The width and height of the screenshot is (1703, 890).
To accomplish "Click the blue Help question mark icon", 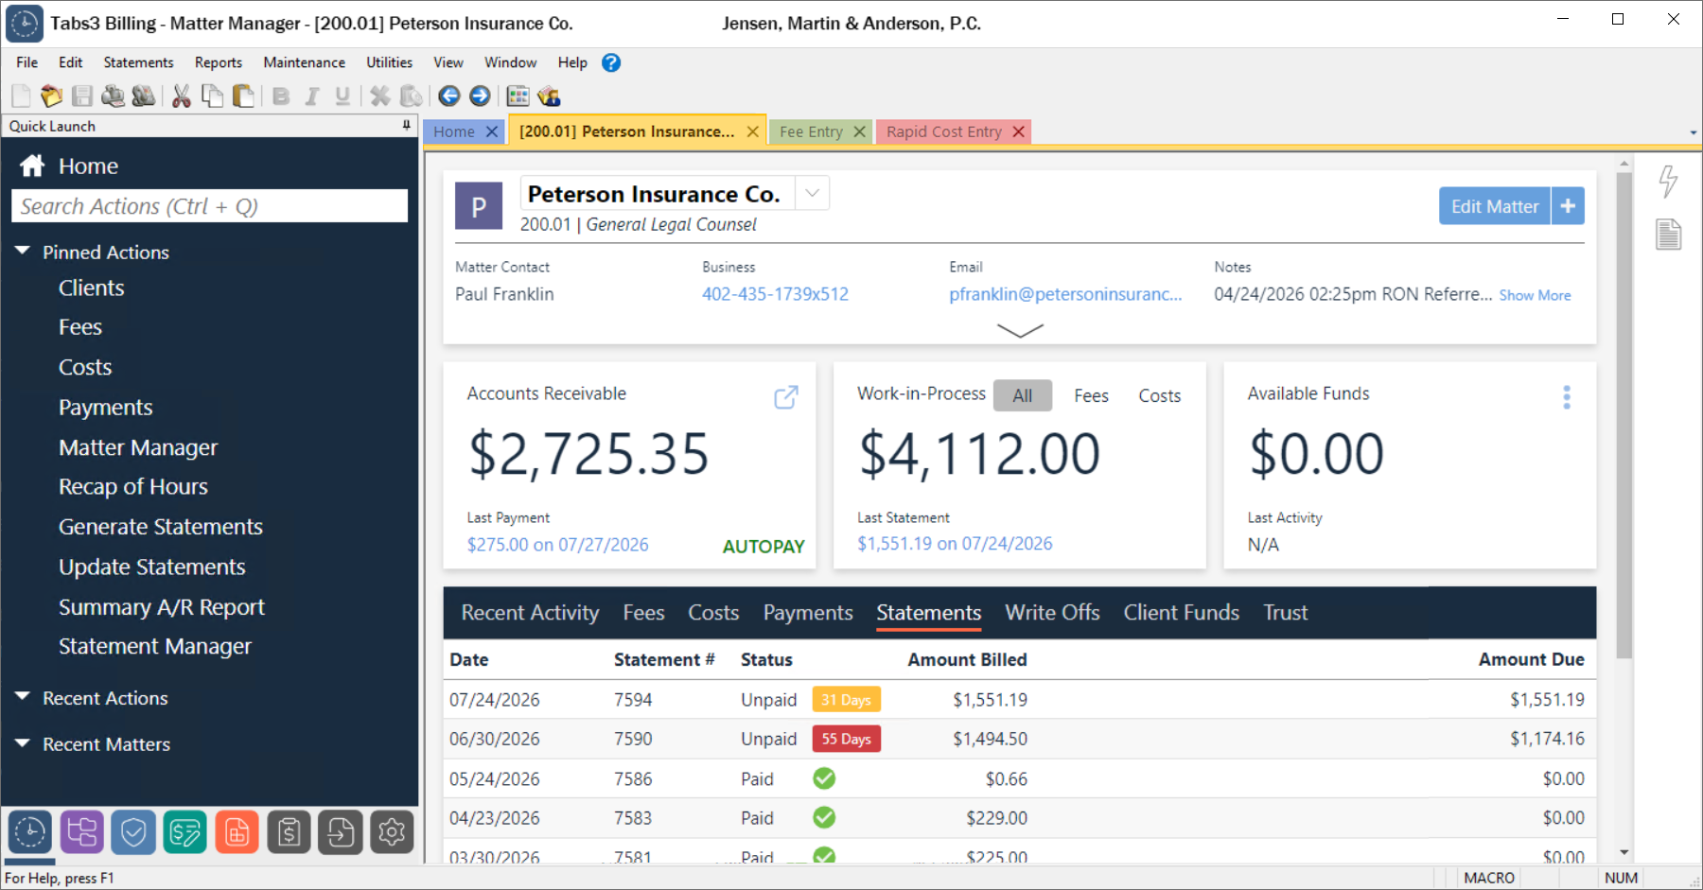I will pyautogui.click(x=611, y=62).
